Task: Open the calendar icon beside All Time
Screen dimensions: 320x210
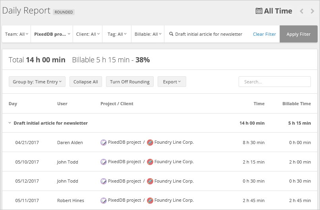Action: pyautogui.click(x=259, y=11)
